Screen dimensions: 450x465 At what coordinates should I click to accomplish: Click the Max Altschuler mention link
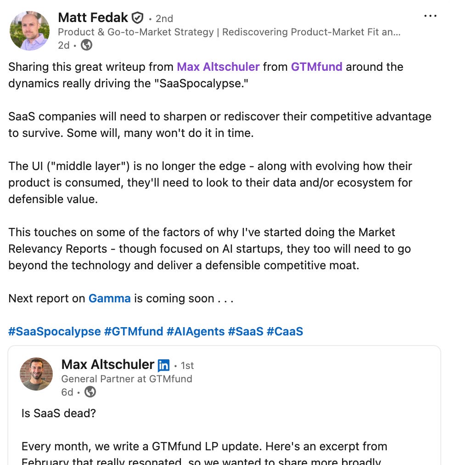click(x=218, y=67)
